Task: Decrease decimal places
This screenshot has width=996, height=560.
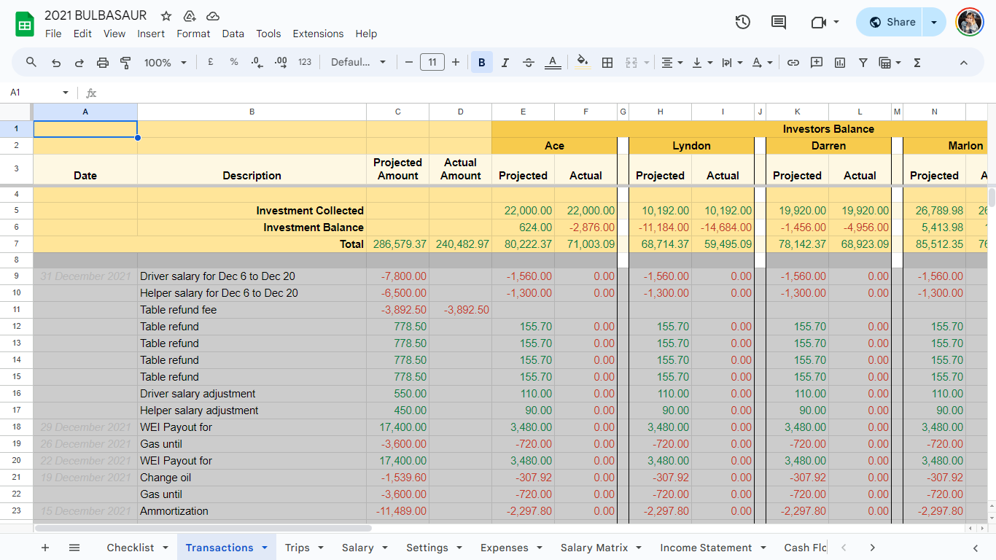Action: tap(257, 63)
